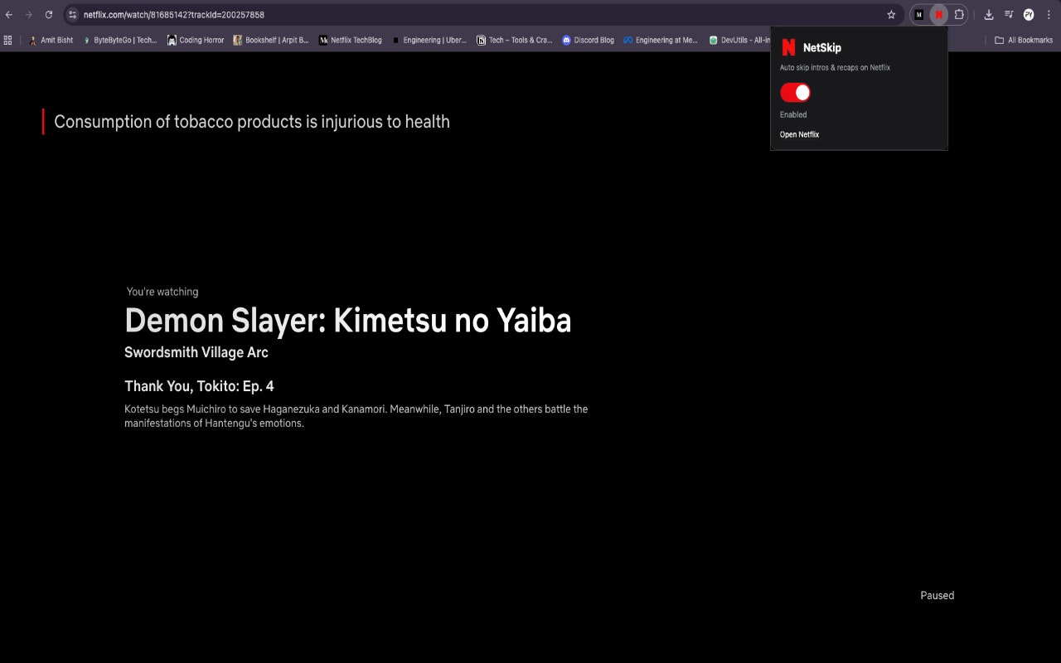Click the Medium extension icon in toolbar

point(918,15)
